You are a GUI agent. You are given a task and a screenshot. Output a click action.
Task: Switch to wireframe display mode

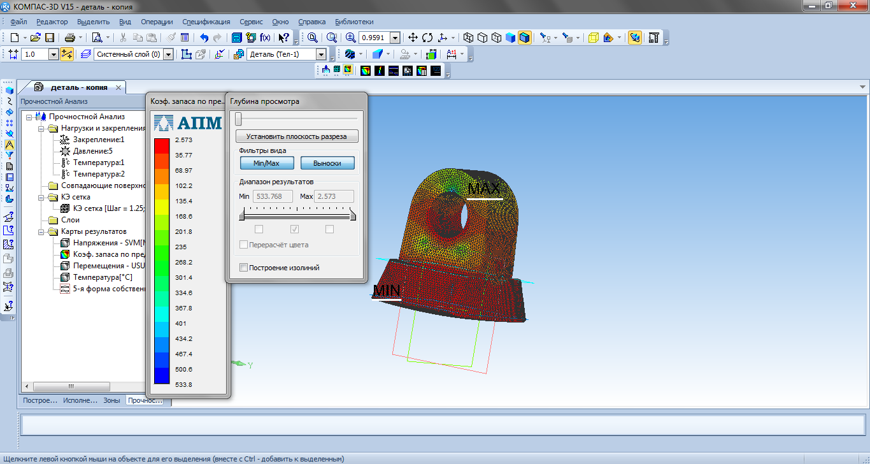pos(469,38)
